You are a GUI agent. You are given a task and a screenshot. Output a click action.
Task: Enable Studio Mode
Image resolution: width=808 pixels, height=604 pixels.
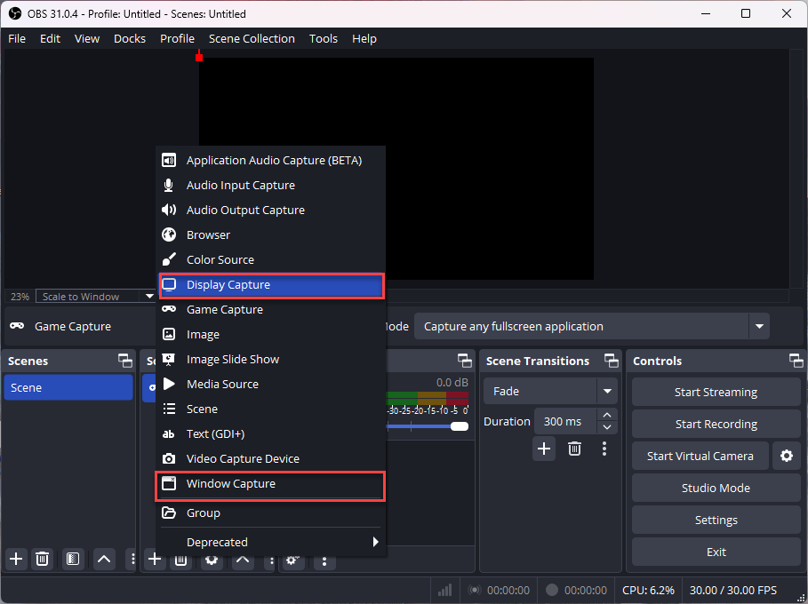pos(716,488)
